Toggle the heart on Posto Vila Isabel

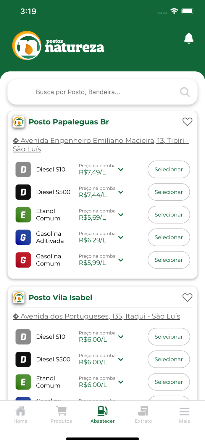[187, 297]
